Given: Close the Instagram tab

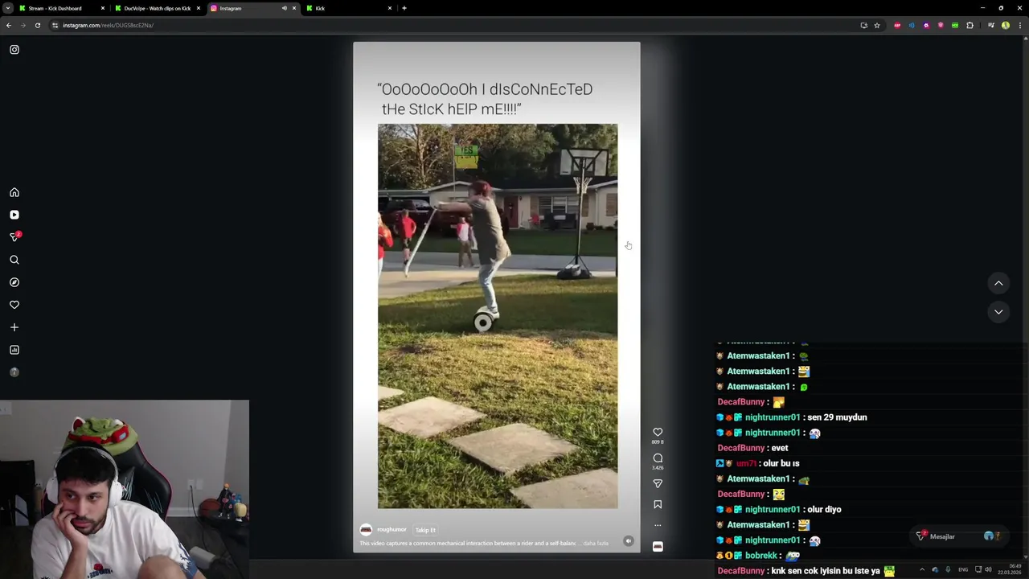Looking at the screenshot, I should (294, 8).
